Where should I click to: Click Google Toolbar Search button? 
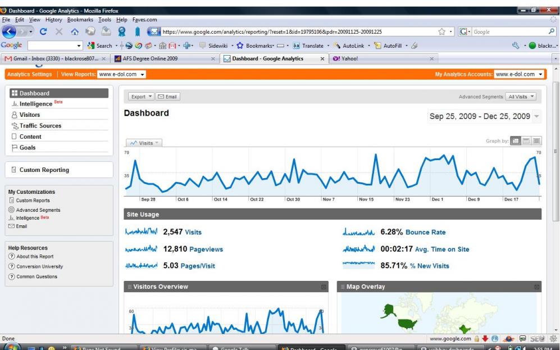click(x=100, y=46)
